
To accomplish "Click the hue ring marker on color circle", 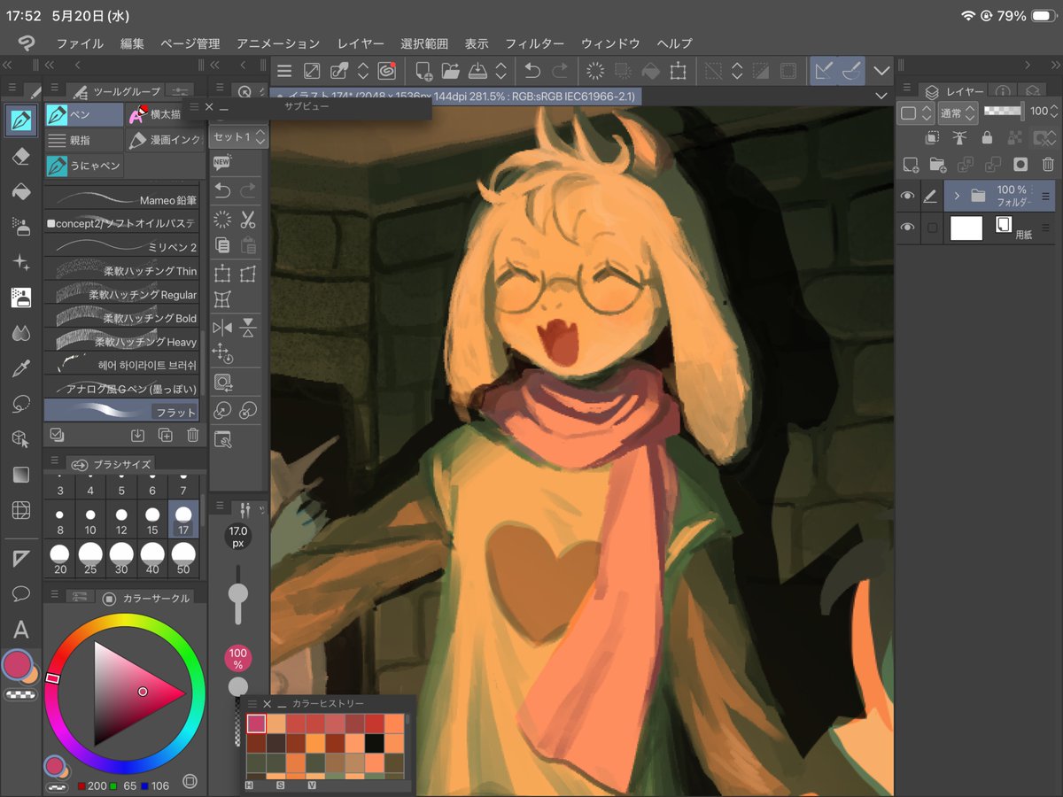I will tap(52, 678).
